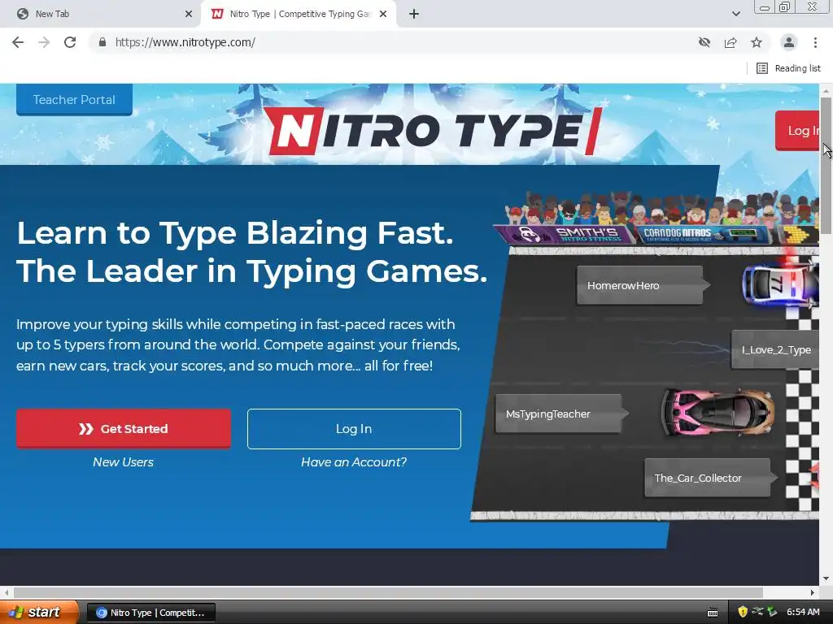Close the New Tab tab

tap(189, 14)
